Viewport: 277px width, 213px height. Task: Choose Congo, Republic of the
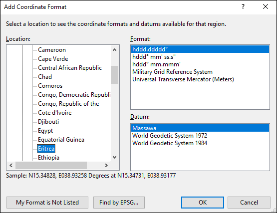(x=68, y=104)
